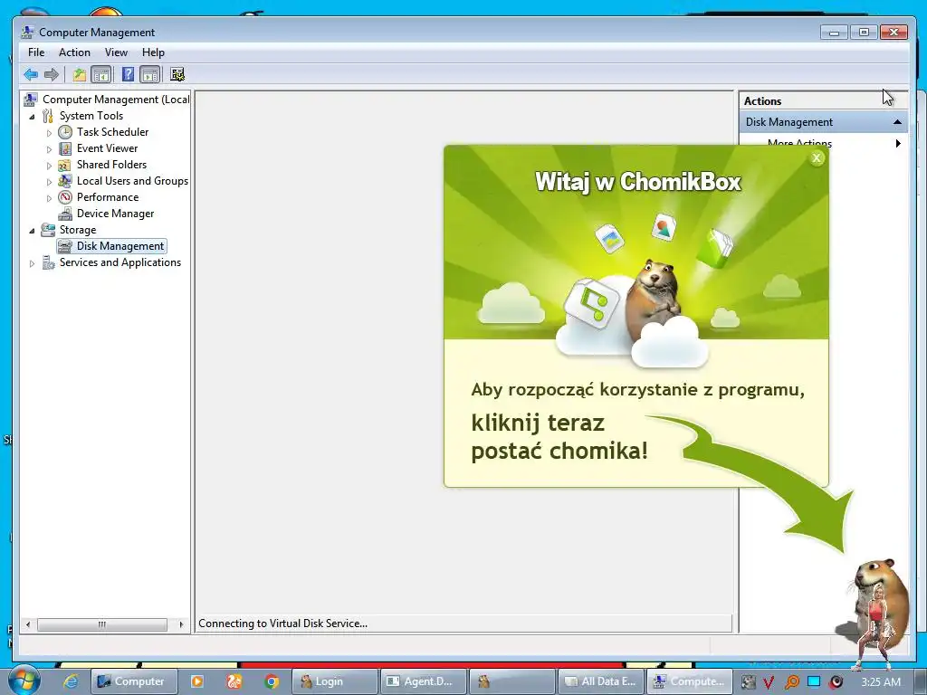Expand the Shared Folders node
Image resolution: width=927 pixels, height=695 pixels.
pos(49,166)
